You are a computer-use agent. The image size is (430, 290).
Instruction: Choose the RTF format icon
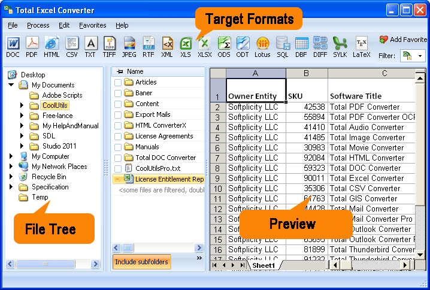(x=149, y=47)
